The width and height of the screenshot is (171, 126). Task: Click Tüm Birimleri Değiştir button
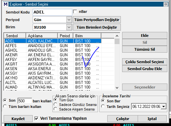(x=97, y=27)
